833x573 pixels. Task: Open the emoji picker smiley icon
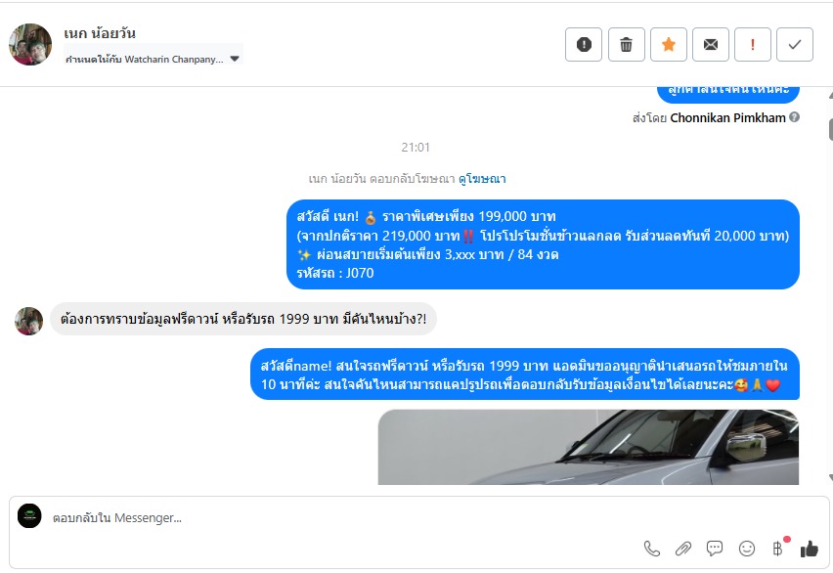746,549
